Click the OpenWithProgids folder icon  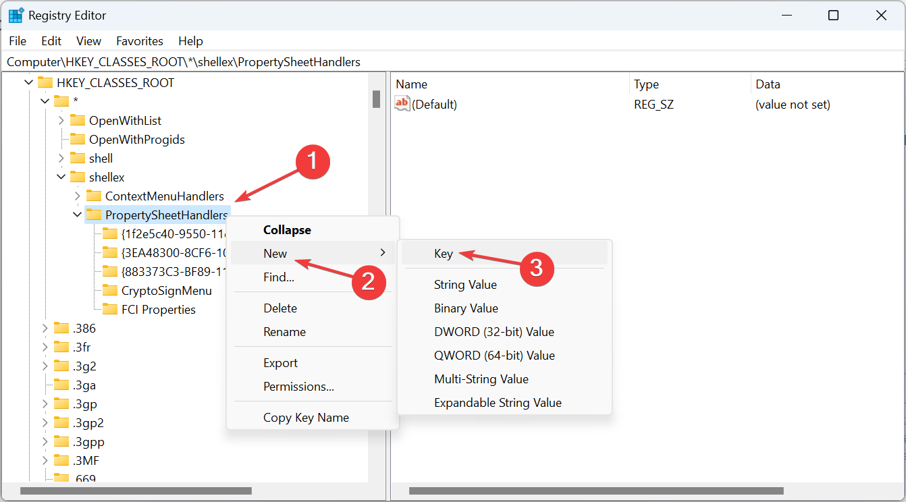78,139
